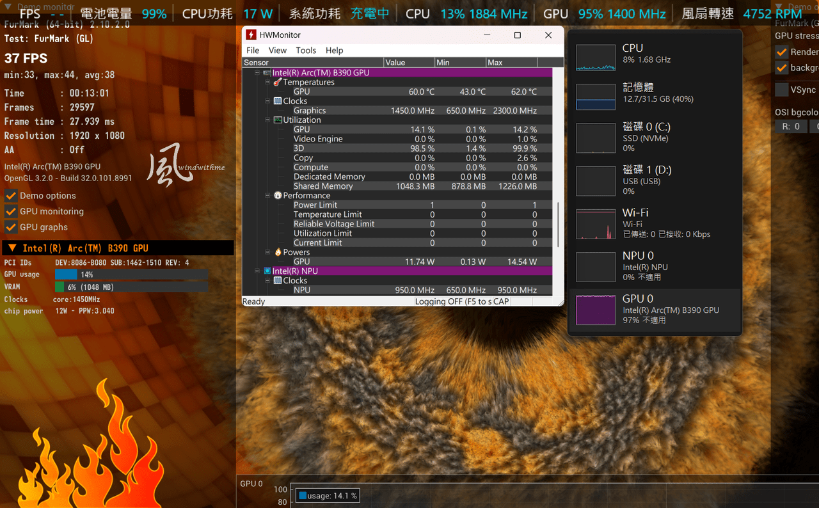Screen dimensions: 819x508
Task: Select the Wi-Fi activity graph
Action: click(596, 224)
